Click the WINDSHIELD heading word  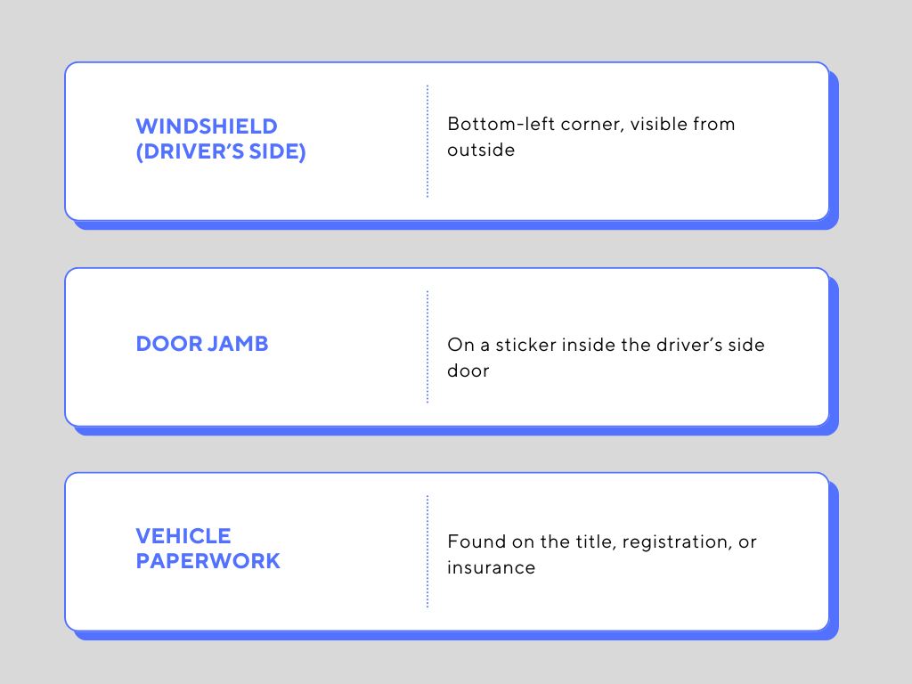(207, 126)
